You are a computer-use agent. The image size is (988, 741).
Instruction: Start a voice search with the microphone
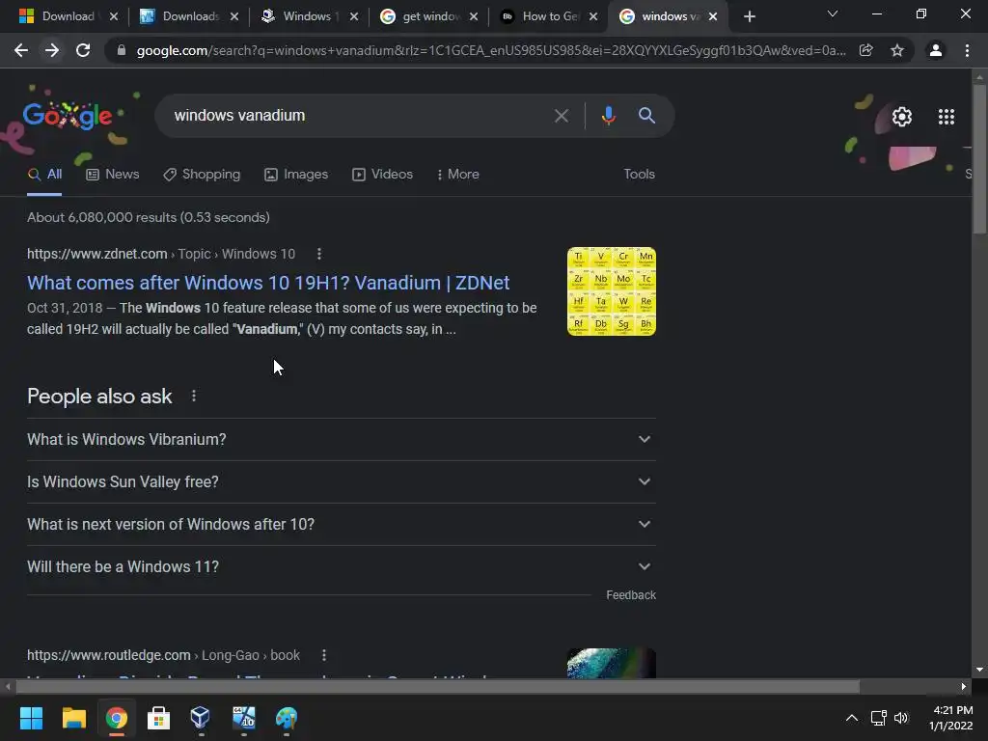click(x=608, y=116)
